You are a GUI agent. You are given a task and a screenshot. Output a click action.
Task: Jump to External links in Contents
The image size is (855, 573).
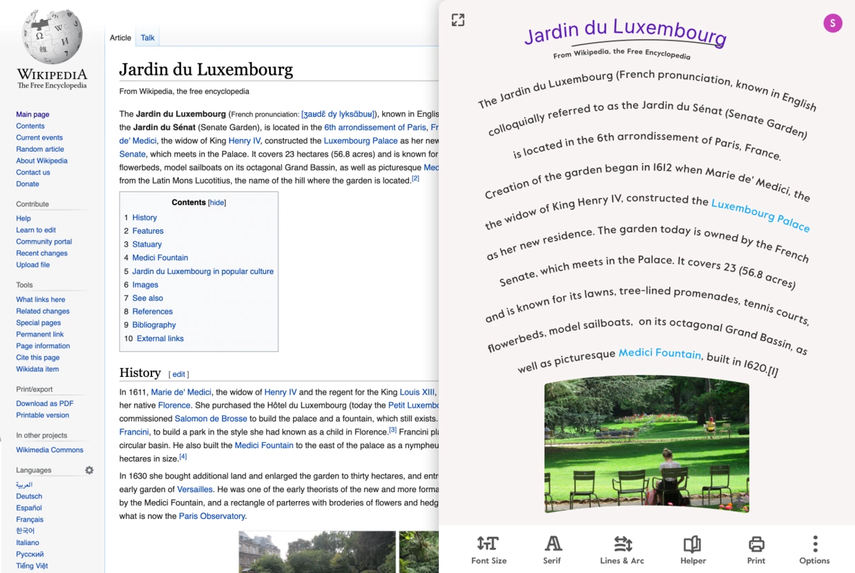(160, 339)
